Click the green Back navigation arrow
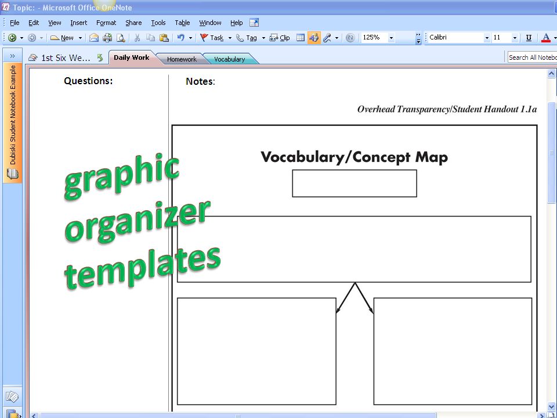The width and height of the screenshot is (557, 418). pyautogui.click(x=12, y=38)
